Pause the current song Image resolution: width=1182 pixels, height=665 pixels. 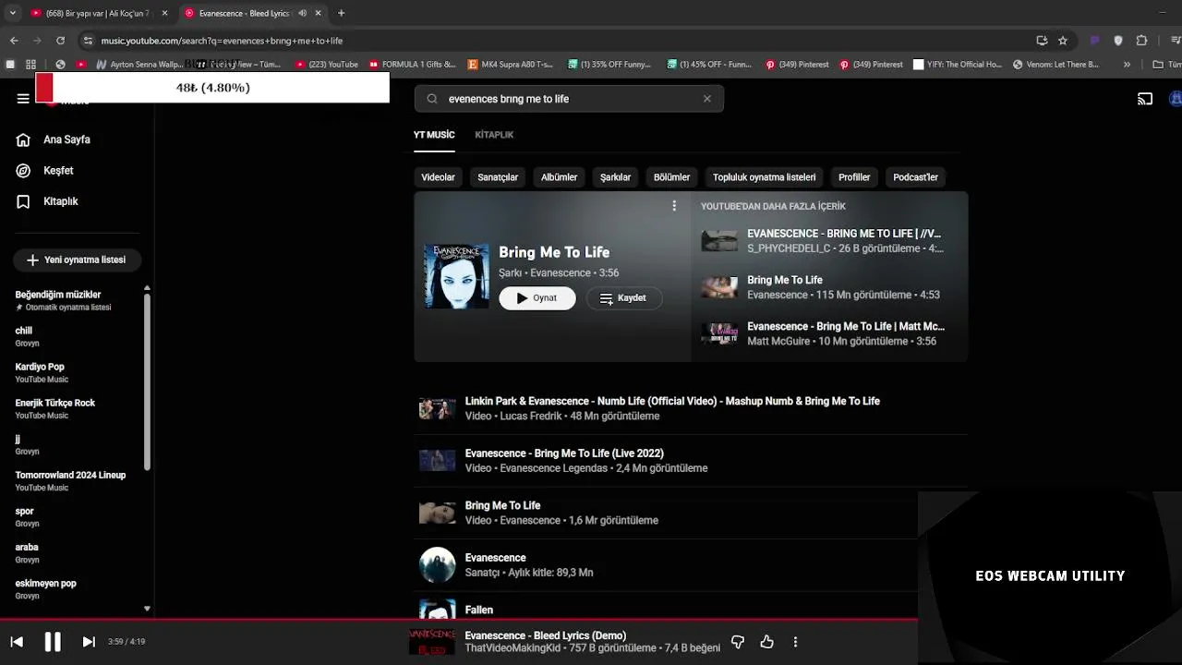pos(53,642)
